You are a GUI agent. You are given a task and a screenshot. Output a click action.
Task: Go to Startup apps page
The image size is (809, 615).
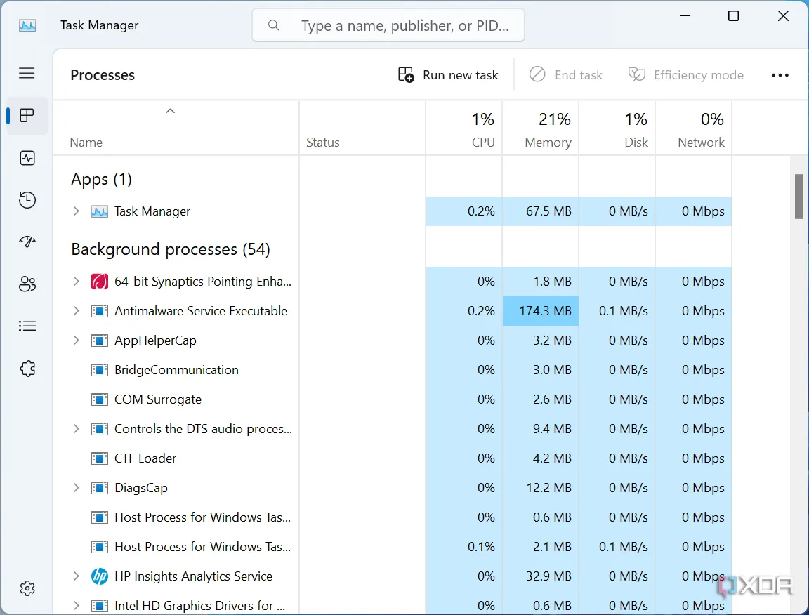point(27,242)
